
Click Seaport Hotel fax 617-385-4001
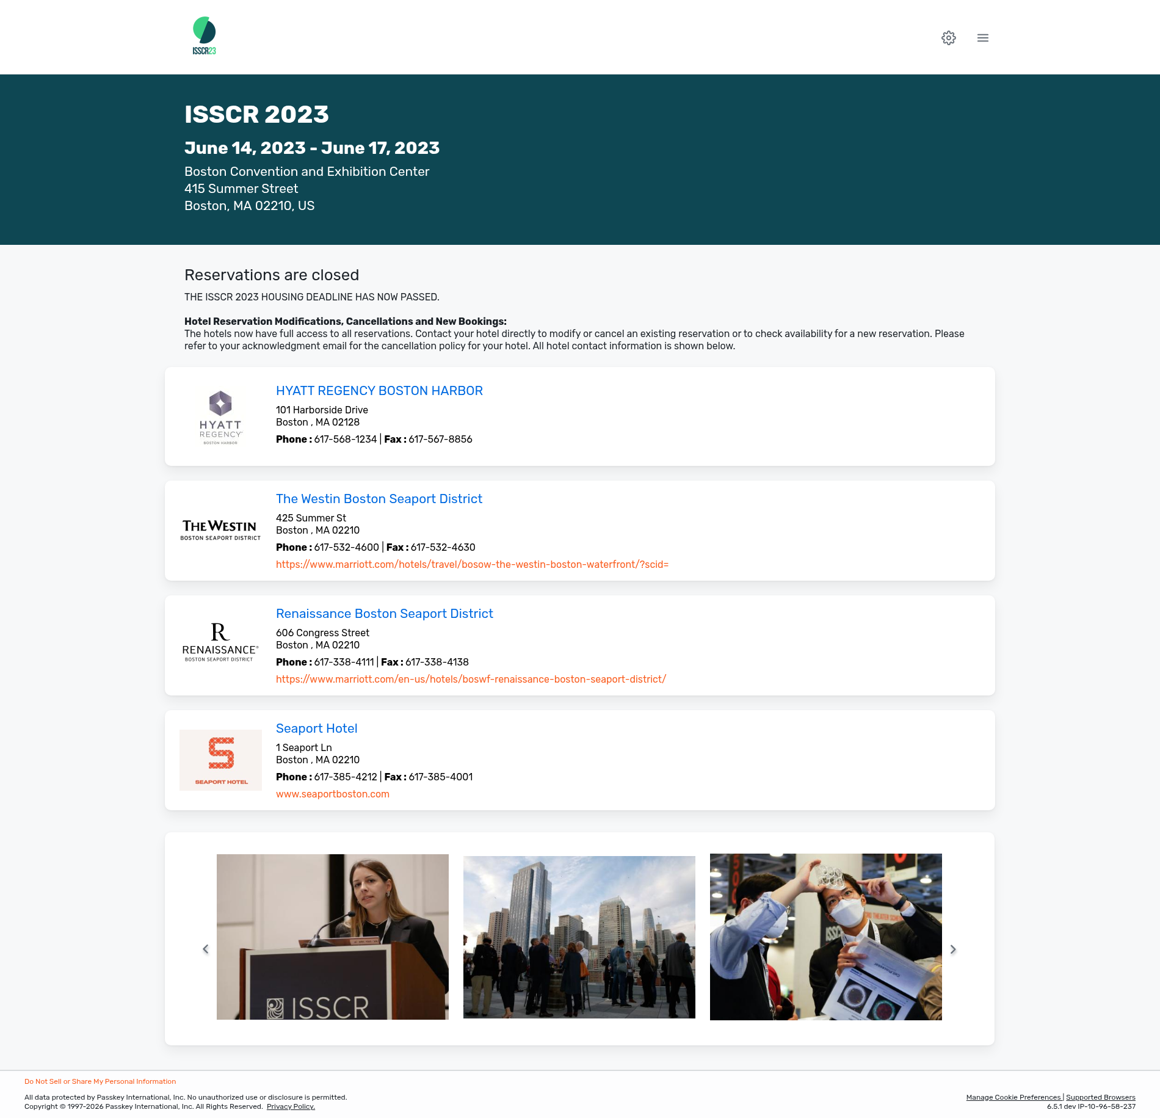coord(441,777)
